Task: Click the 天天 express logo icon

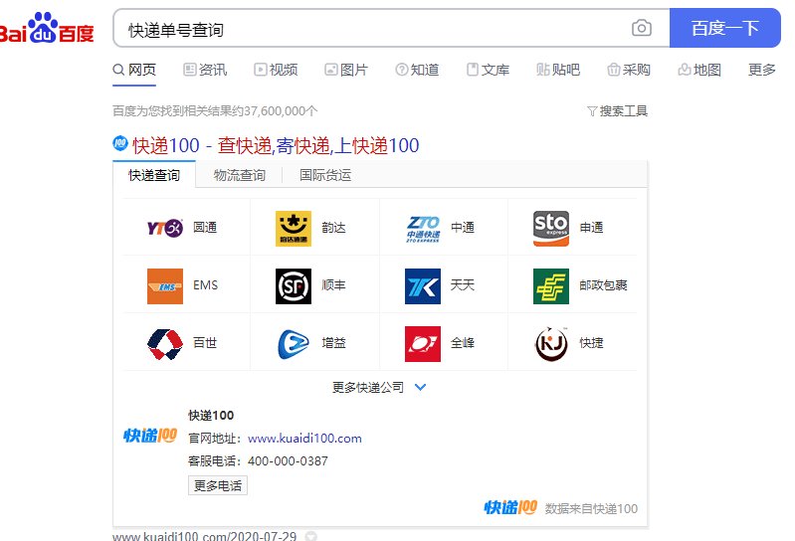Action: click(x=423, y=285)
